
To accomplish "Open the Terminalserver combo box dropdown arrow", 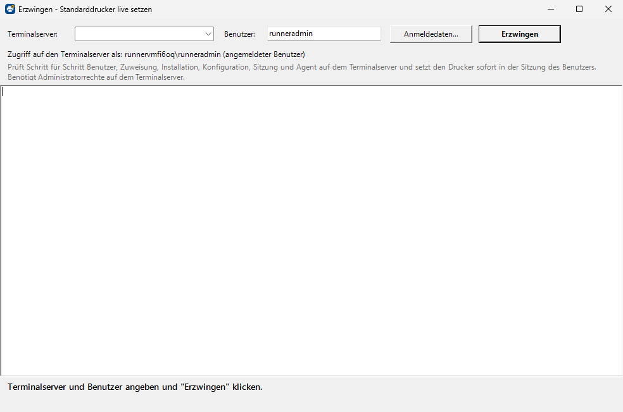I will pyautogui.click(x=208, y=34).
